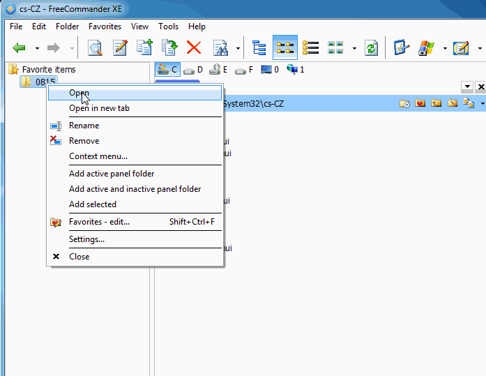The image size is (486, 376).
Task: Open the View menu
Action: click(139, 27)
